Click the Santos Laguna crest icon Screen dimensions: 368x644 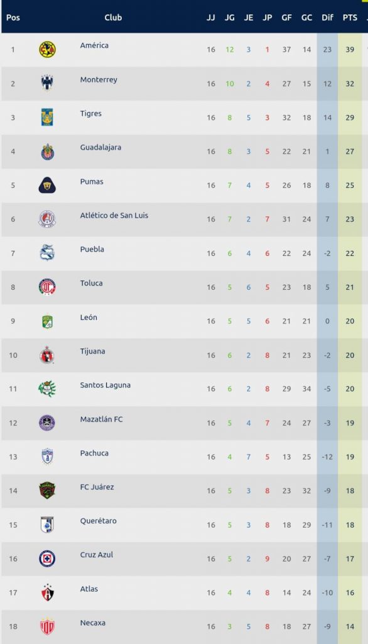coord(47,389)
